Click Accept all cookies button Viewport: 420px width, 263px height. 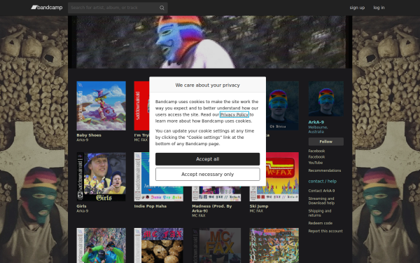click(208, 159)
